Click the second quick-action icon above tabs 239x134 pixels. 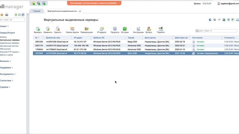pos(39,3)
